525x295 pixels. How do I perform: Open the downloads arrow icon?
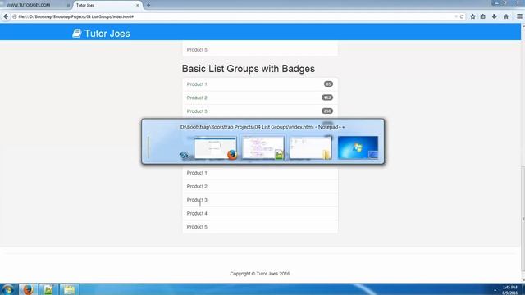click(494, 16)
